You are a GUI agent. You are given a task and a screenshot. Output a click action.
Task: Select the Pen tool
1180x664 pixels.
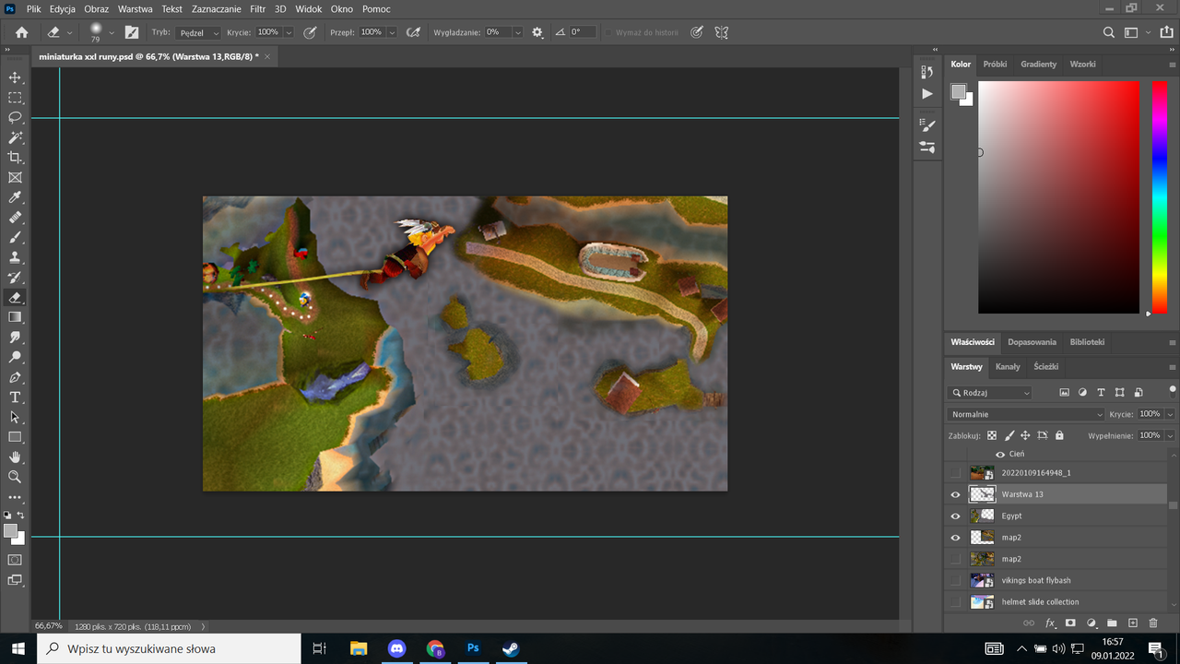[x=15, y=377]
